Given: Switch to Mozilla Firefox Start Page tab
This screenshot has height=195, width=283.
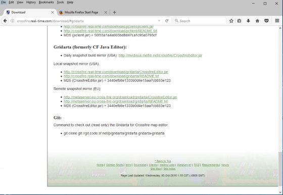Looking at the screenshot, I should pyautogui.click(x=83, y=13).
